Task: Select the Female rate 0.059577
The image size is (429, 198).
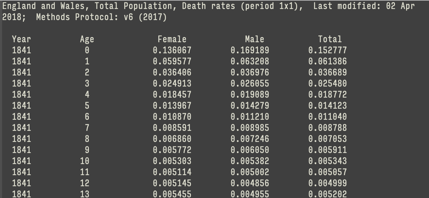Action: tap(172, 61)
